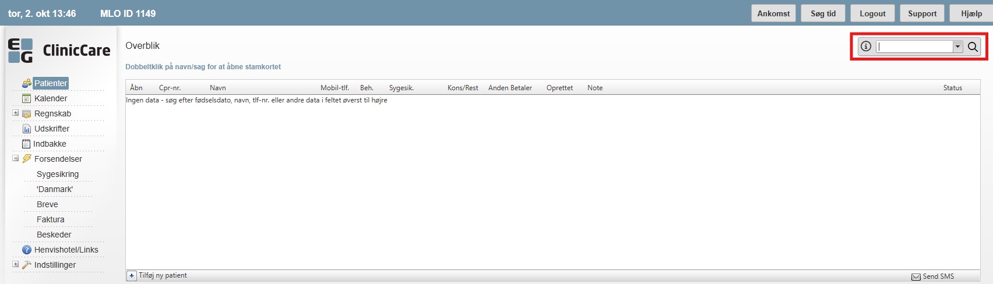
Task: Click the Patienter people icon
Action: tap(27, 83)
